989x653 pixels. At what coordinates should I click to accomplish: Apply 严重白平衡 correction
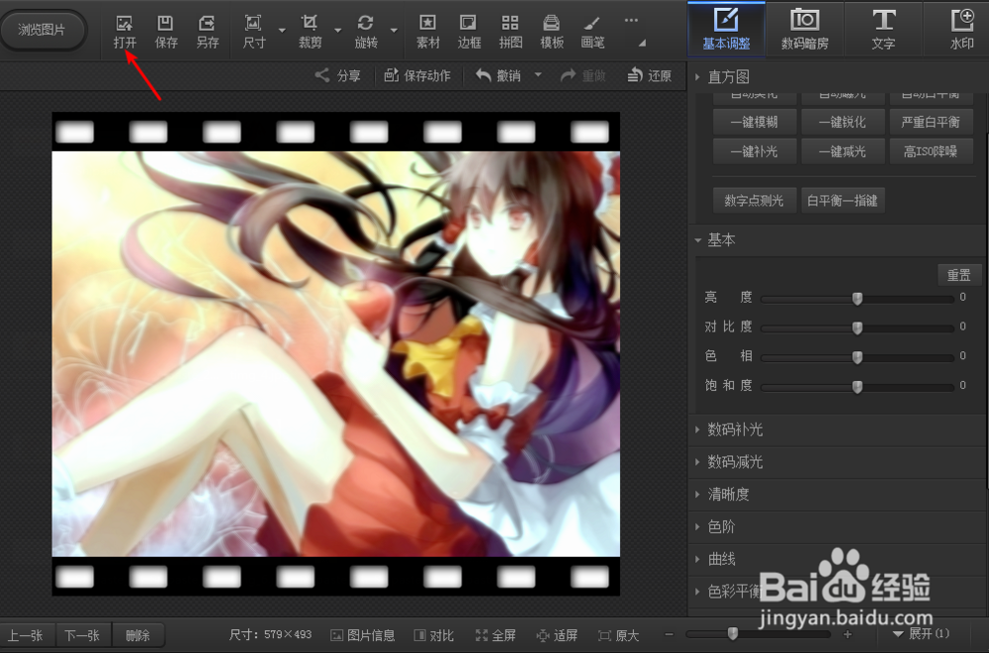[x=931, y=122]
